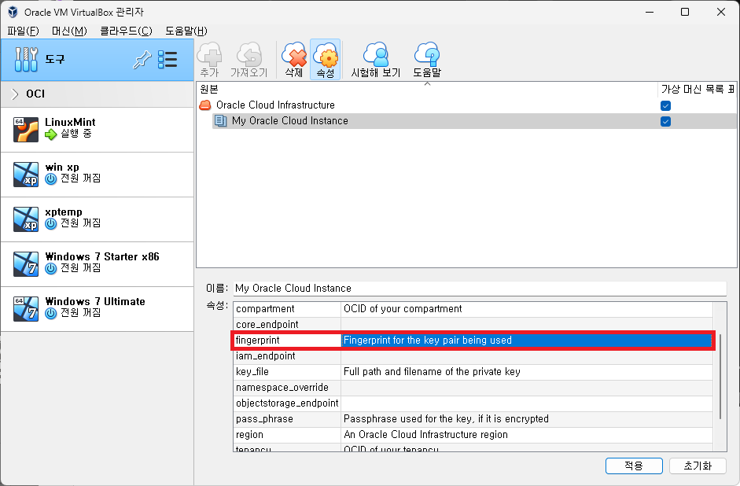The image size is (740, 486).
Task: Click the Apply (적용) button
Action: click(x=634, y=466)
